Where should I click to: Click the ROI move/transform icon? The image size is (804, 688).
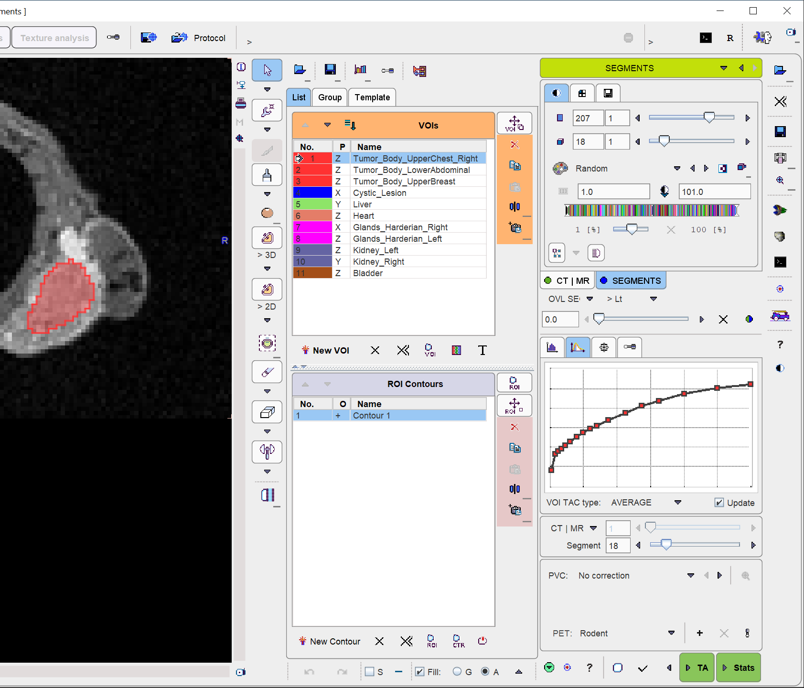[515, 405]
